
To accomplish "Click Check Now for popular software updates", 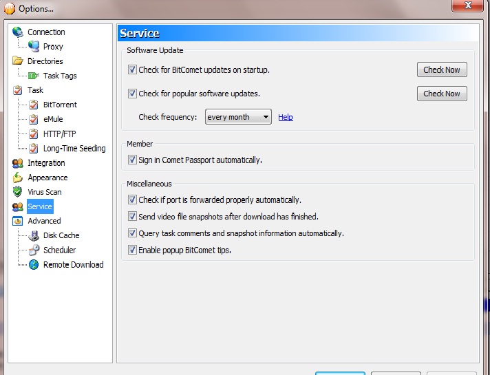I will pos(442,94).
